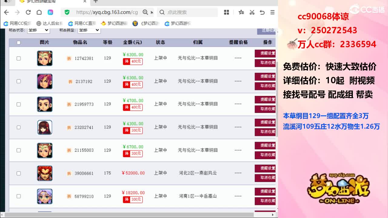Click the zoom magnifier in address bar
This screenshot has height=218, width=388.
[145, 12]
